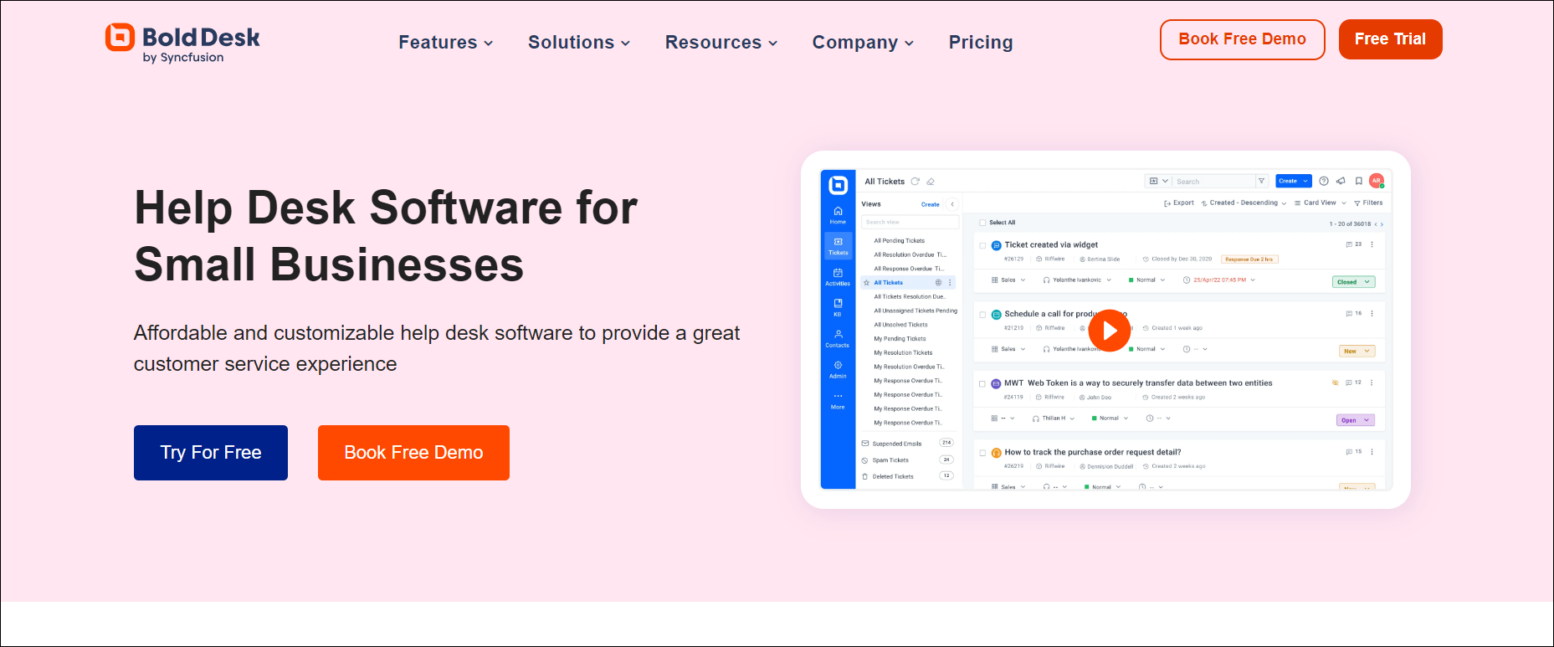Viewport: 1554px width, 647px height.
Task: Open more options for MWT Web Token ticket
Action: coord(1372,383)
